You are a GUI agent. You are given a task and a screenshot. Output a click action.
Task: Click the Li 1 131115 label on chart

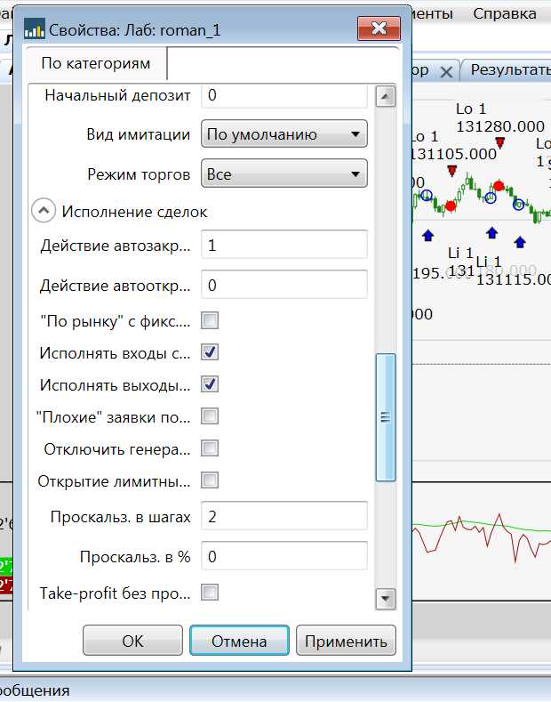point(513,270)
